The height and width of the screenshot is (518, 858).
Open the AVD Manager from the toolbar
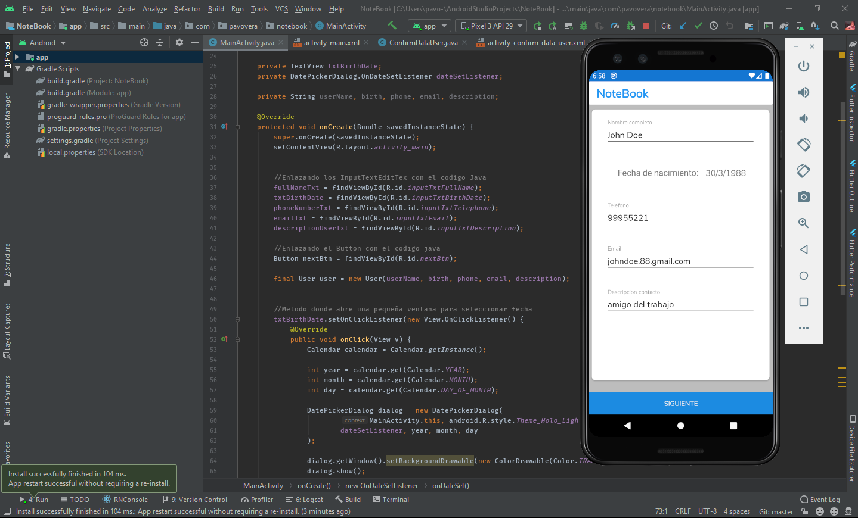(799, 26)
